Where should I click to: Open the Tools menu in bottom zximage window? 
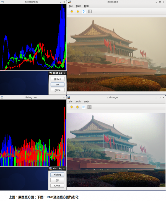78,101
